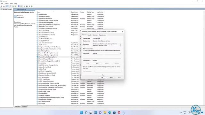Switch to the Standard tab at the bottom of the list
205x115 pixels.
pyautogui.click(x=24, y=106)
